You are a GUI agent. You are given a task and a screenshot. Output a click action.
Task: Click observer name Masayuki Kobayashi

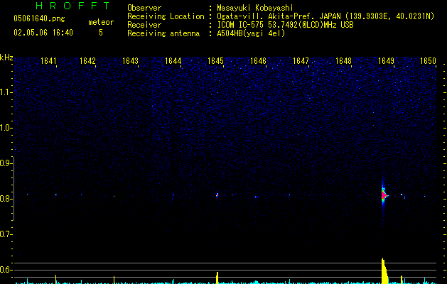[255, 8]
